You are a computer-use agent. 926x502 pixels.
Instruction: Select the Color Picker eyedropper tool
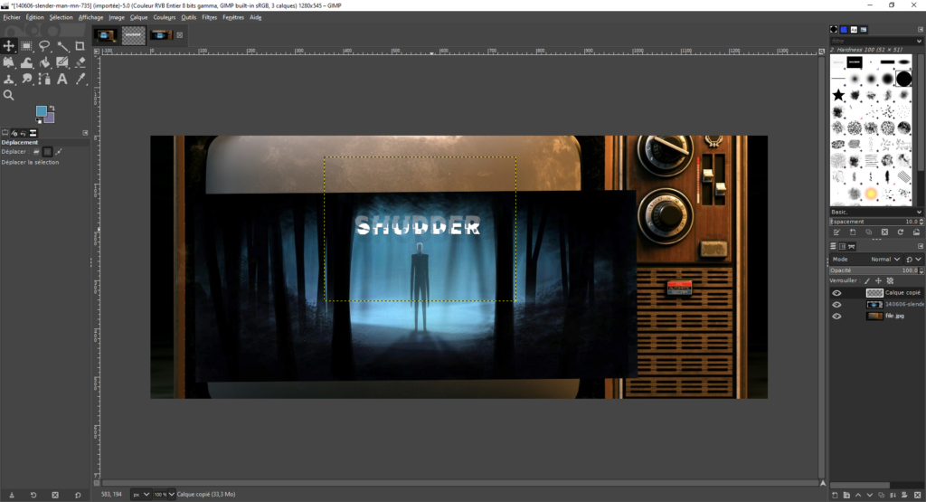(80, 79)
